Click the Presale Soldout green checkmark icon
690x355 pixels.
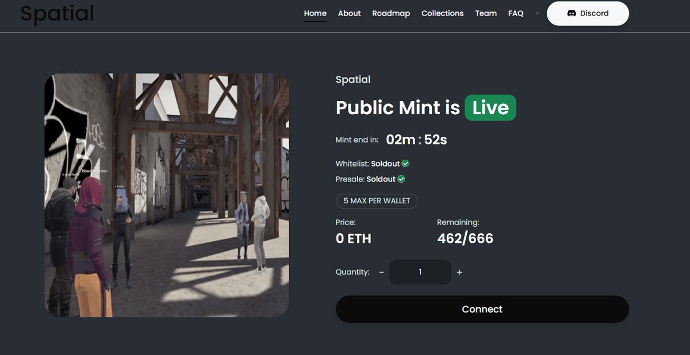click(x=401, y=179)
